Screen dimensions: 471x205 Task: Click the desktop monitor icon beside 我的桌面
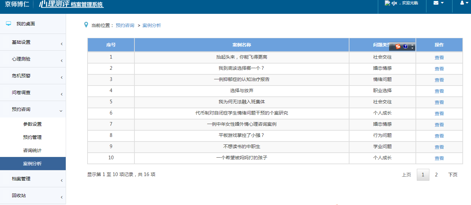[x=9, y=24]
